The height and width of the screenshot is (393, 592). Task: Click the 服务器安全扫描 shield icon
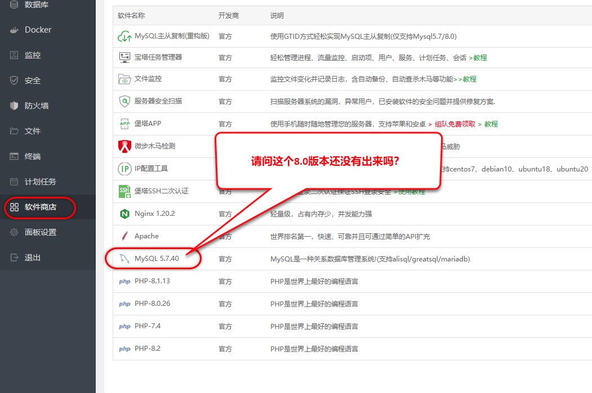124,101
